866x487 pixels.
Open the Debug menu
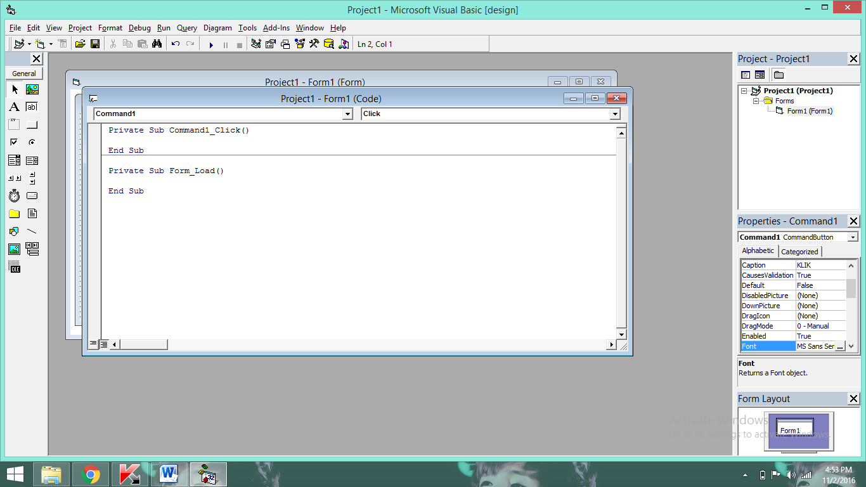pos(139,27)
